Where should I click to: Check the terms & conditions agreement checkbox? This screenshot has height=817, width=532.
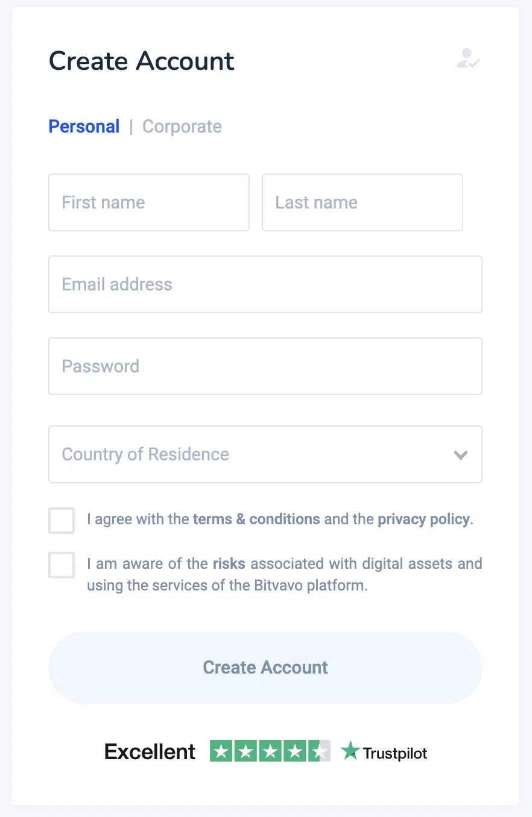pos(62,521)
